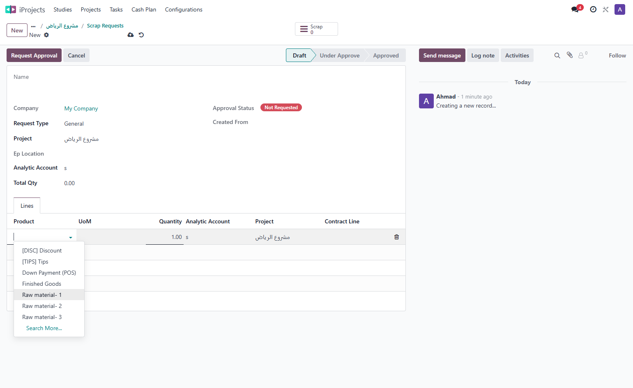Click the Request Approval button
Image resolution: width=633 pixels, height=388 pixels.
pyautogui.click(x=34, y=55)
